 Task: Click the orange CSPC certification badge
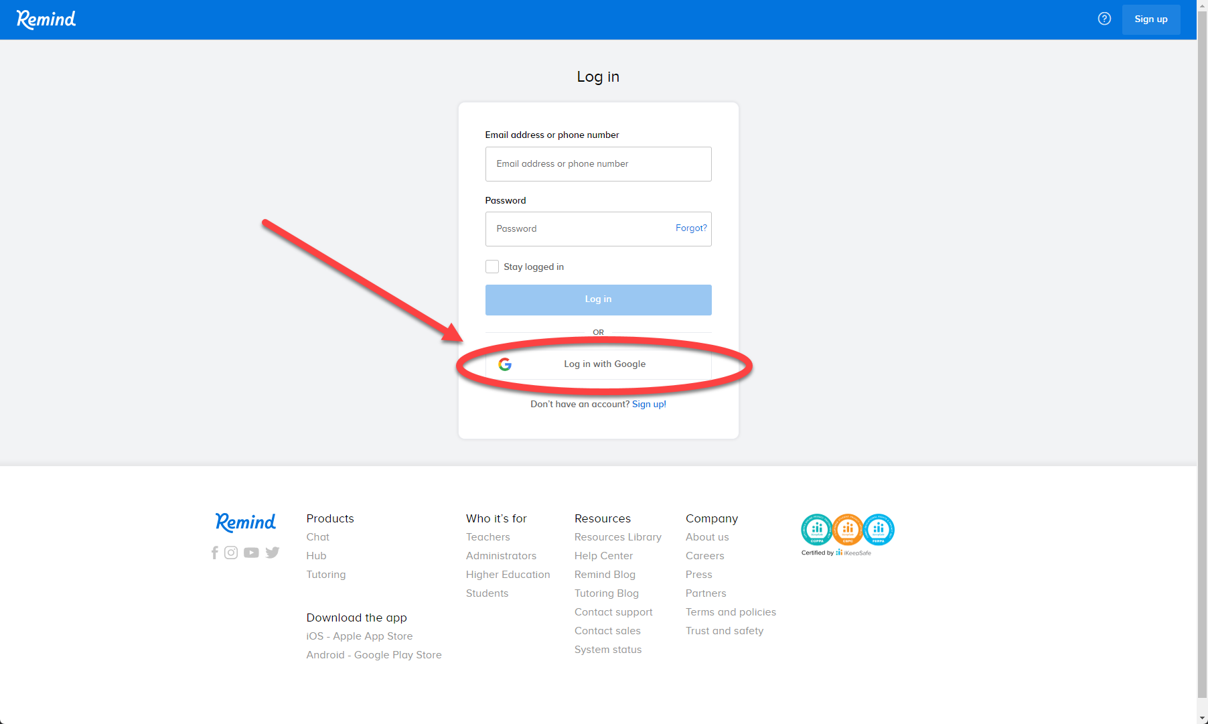tap(848, 530)
